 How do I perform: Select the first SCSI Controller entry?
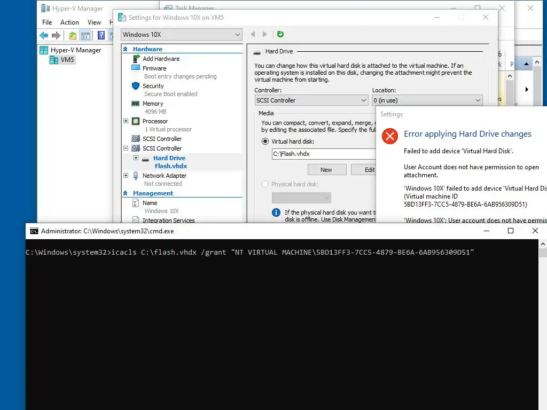click(x=162, y=139)
